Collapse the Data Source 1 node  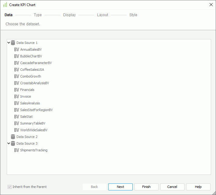pos(9,43)
